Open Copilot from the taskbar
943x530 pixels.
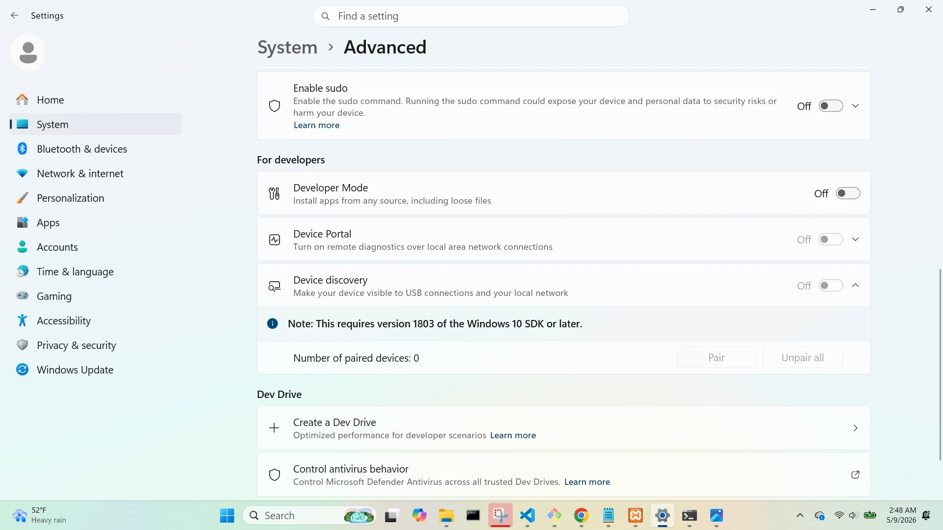[419, 516]
